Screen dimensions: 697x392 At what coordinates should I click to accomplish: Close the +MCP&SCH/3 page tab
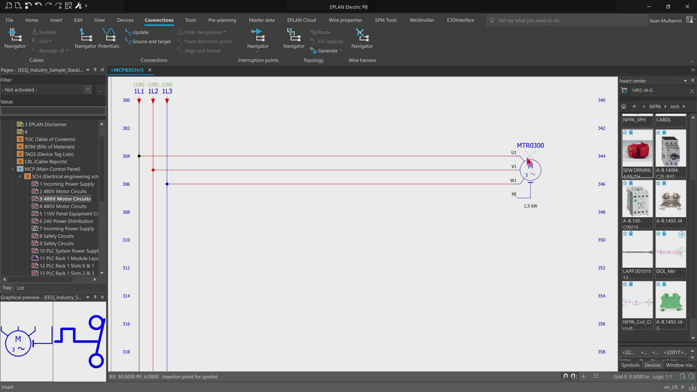150,70
